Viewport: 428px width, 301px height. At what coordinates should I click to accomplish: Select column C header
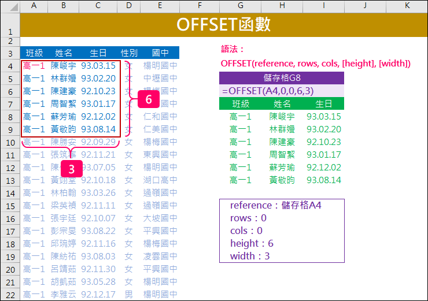click(x=98, y=6)
